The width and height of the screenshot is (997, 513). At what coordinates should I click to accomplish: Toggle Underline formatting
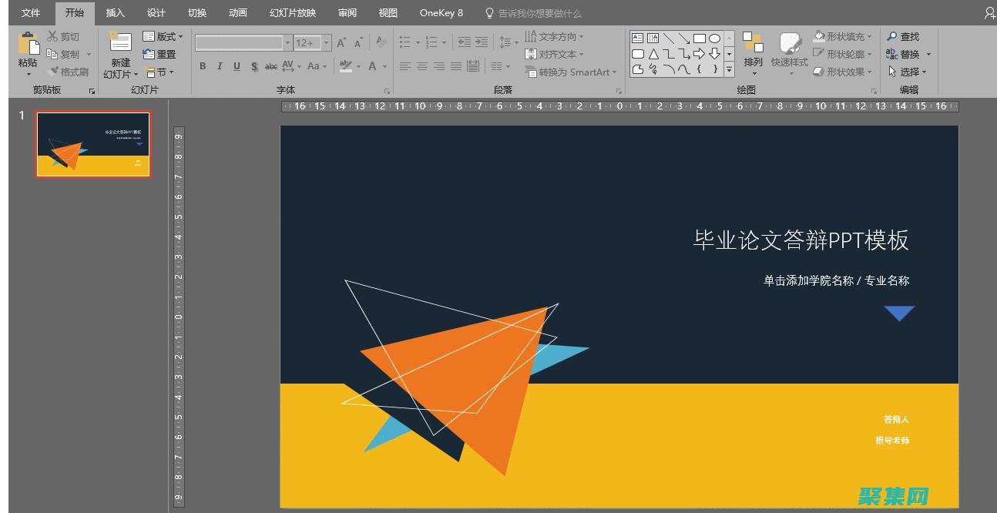pos(237,66)
